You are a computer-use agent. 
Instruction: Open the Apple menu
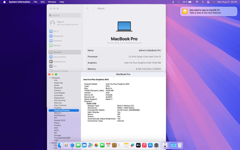(x=4, y=2)
